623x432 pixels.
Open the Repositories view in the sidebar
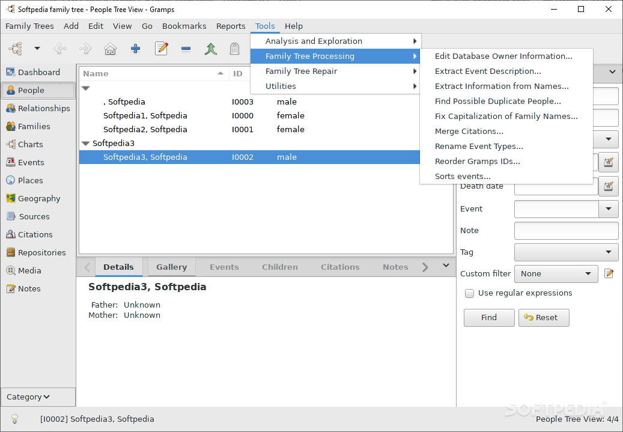(38, 252)
